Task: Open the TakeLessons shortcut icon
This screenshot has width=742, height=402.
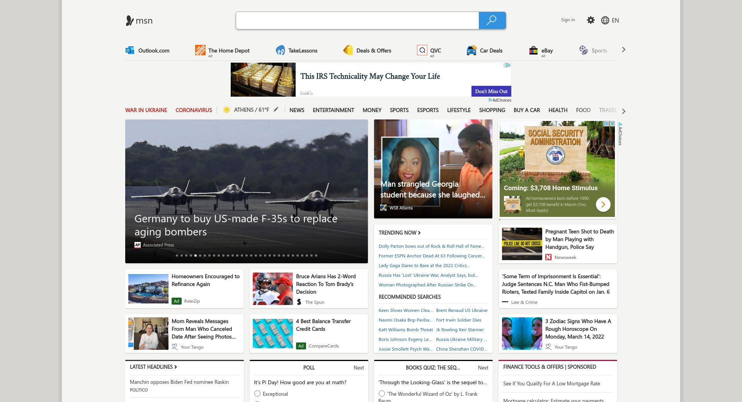Action: tap(280, 50)
